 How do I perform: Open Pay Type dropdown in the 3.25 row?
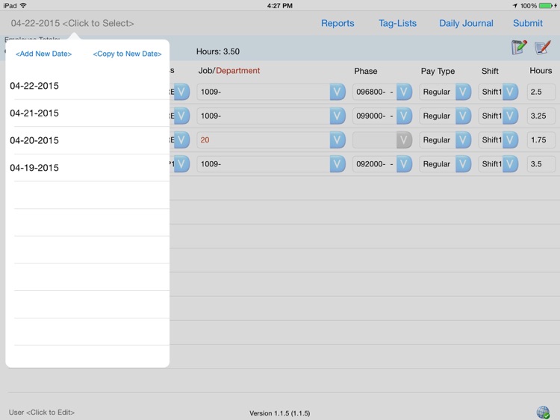click(x=463, y=116)
